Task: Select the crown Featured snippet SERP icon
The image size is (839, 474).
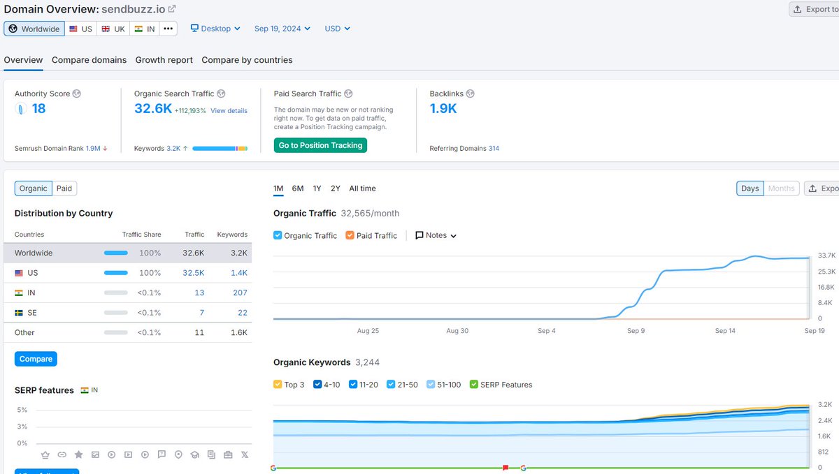Action: (45, 454)
